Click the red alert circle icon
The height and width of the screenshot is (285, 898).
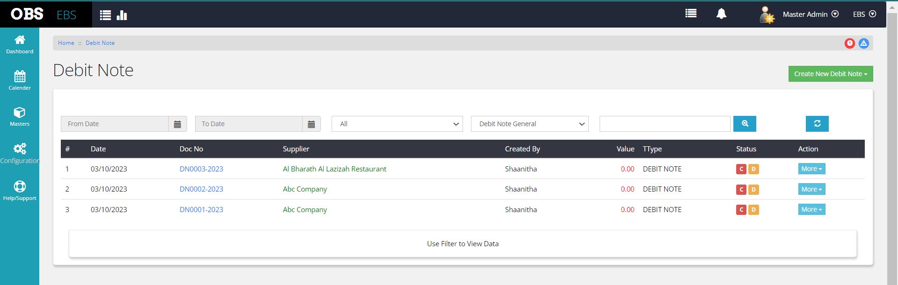coord(850,43)
